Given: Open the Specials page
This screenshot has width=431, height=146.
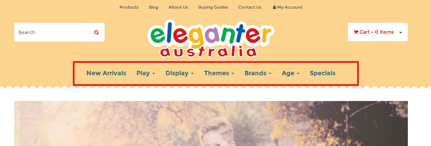Looking at the screenshot, I should coord(323,73).
